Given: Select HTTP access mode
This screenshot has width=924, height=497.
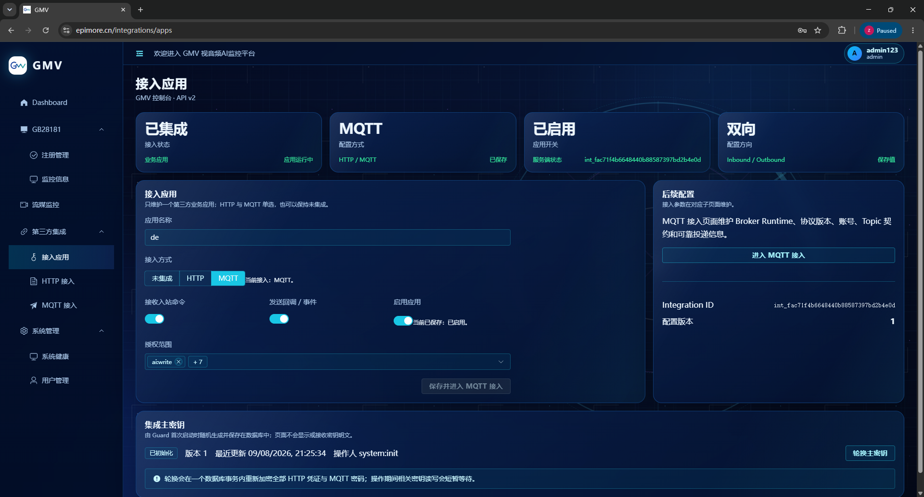Looking at the screenshot, I should pos(195,278).
